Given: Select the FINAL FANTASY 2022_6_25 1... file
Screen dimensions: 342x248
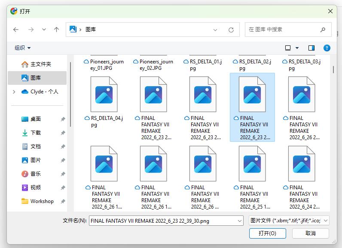Looking at the screenshot, I should point(252,177).
